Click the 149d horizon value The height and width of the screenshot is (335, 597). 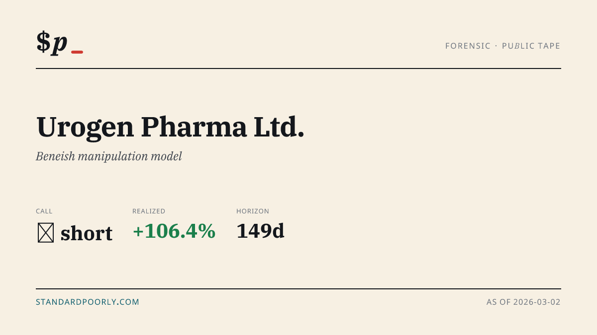[260, 231]
